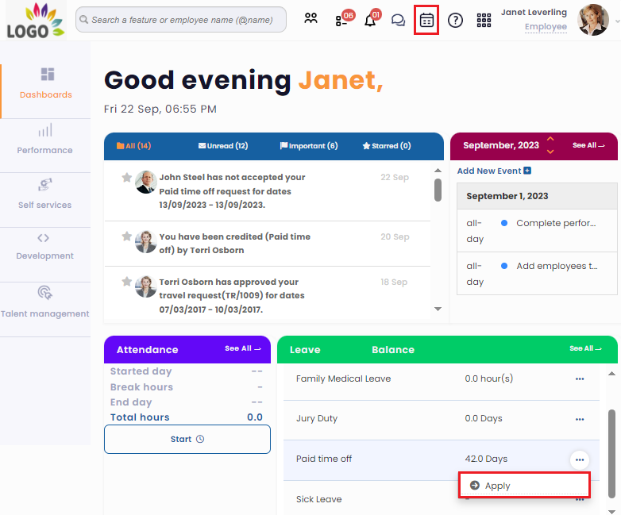621x515 pixels.
Task: Click See All in Leave Balance header
Action: tap(587, 349)
